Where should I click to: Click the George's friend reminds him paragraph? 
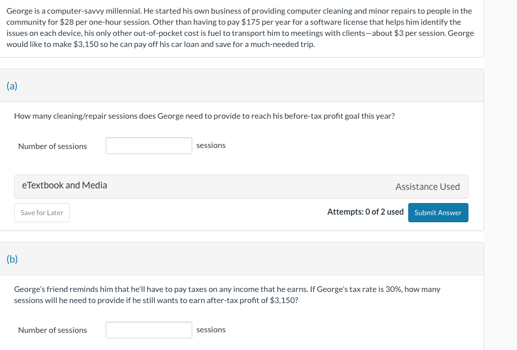click(227, 294)
